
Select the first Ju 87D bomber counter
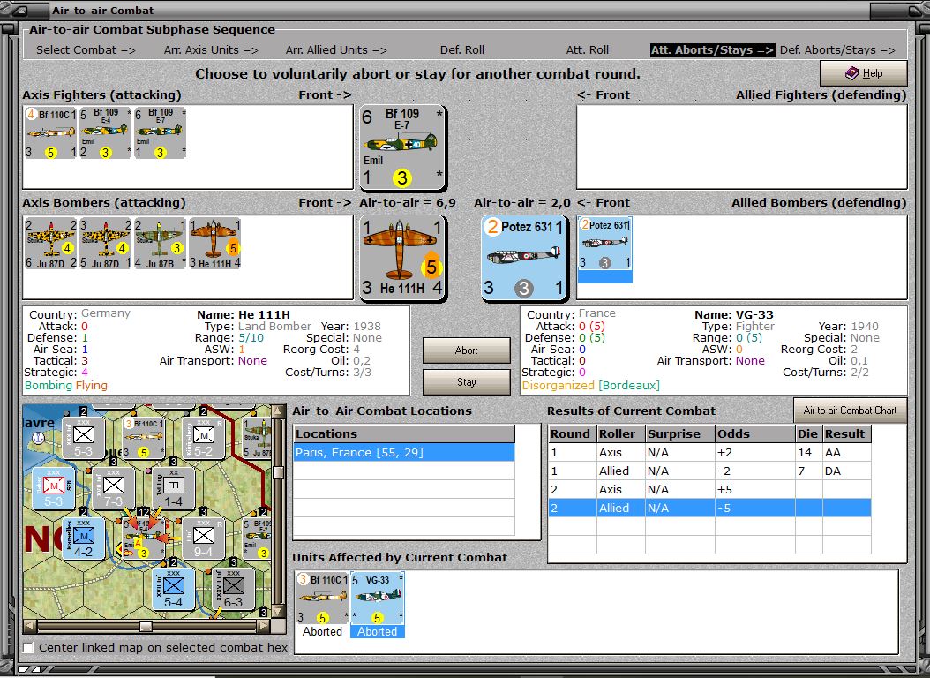pos(50,244)
